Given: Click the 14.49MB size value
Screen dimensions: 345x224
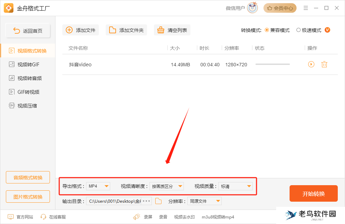Looking at the screenshot, I should pyautogui.click(x=180, y=65).
